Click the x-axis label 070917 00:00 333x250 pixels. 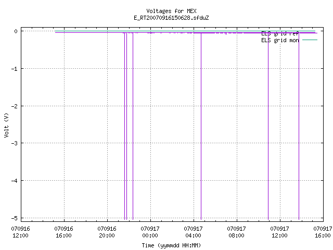(150, 232)
